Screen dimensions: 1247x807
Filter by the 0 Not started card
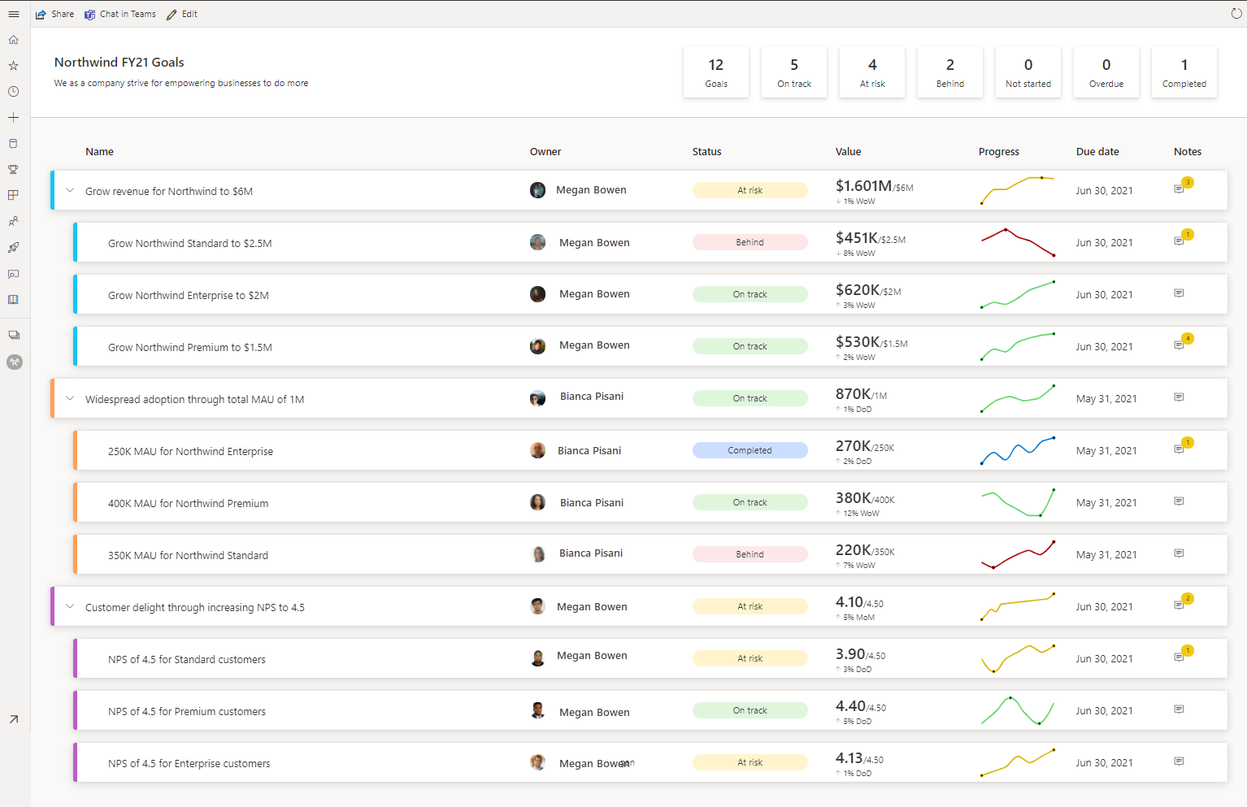pos(1028,72)
